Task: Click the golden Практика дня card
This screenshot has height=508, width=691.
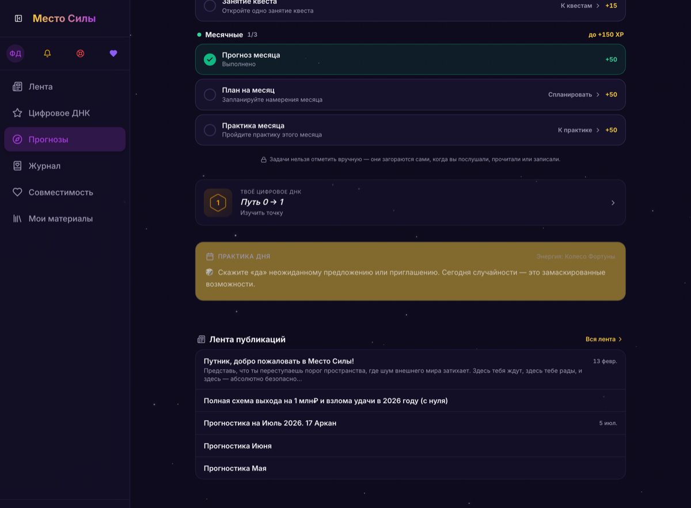Action: [411, 271]
